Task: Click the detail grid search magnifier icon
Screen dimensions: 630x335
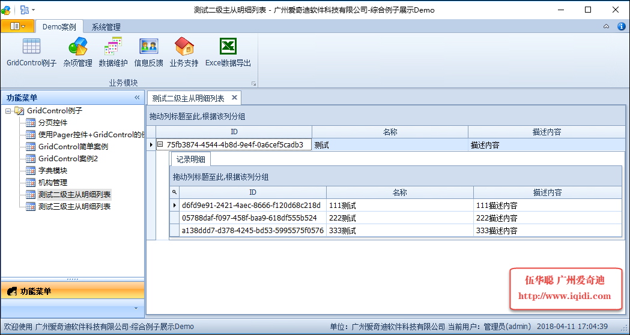Action: (174, 192)
